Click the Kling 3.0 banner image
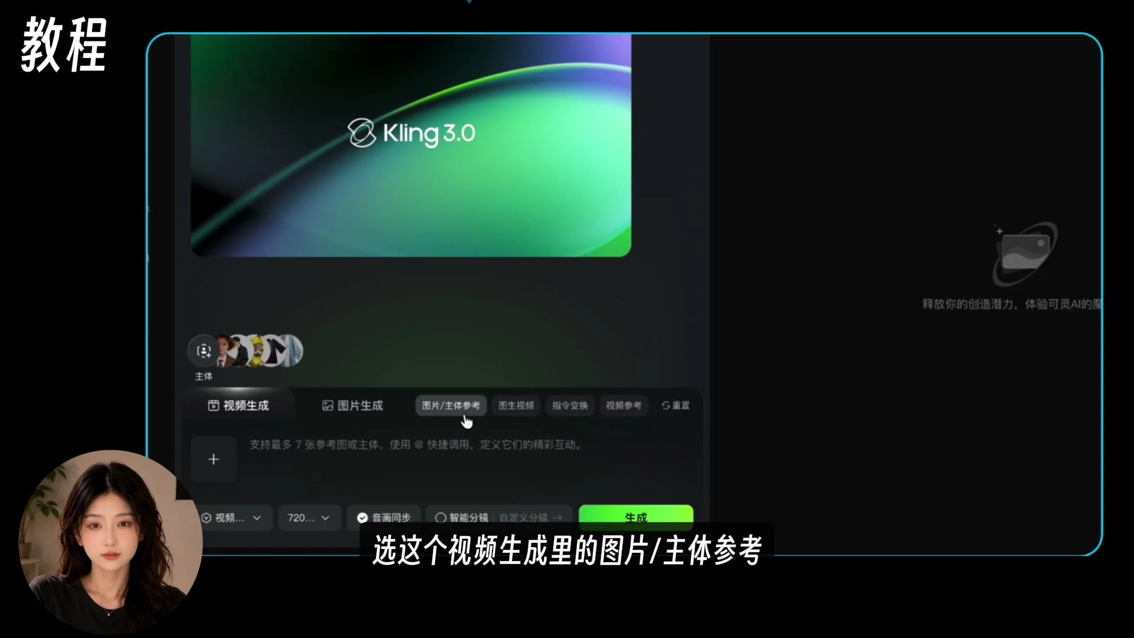 (411, 145)
